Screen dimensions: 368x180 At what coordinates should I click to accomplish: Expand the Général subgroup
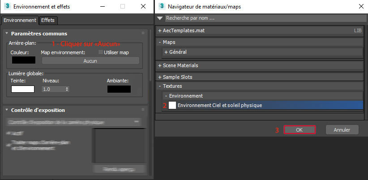click(x=166, y=52)
